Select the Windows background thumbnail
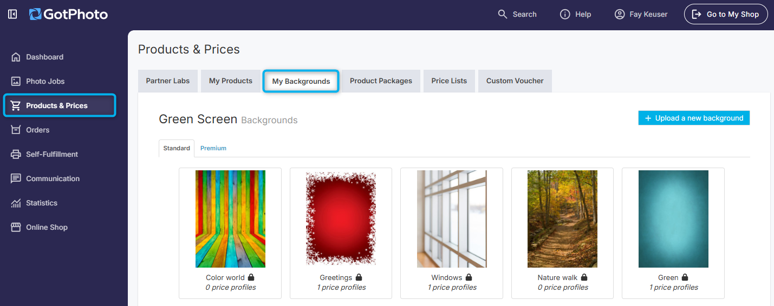Screen dimensions: 774x306 tap(452, 219)
